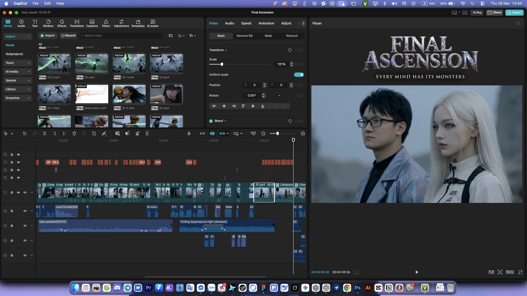Open the Stickers panel
Screen dimensions: 527x296
48,23
